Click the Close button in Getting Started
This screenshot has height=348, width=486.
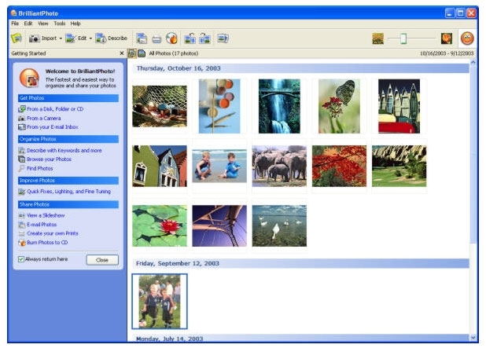click(102, 260)
